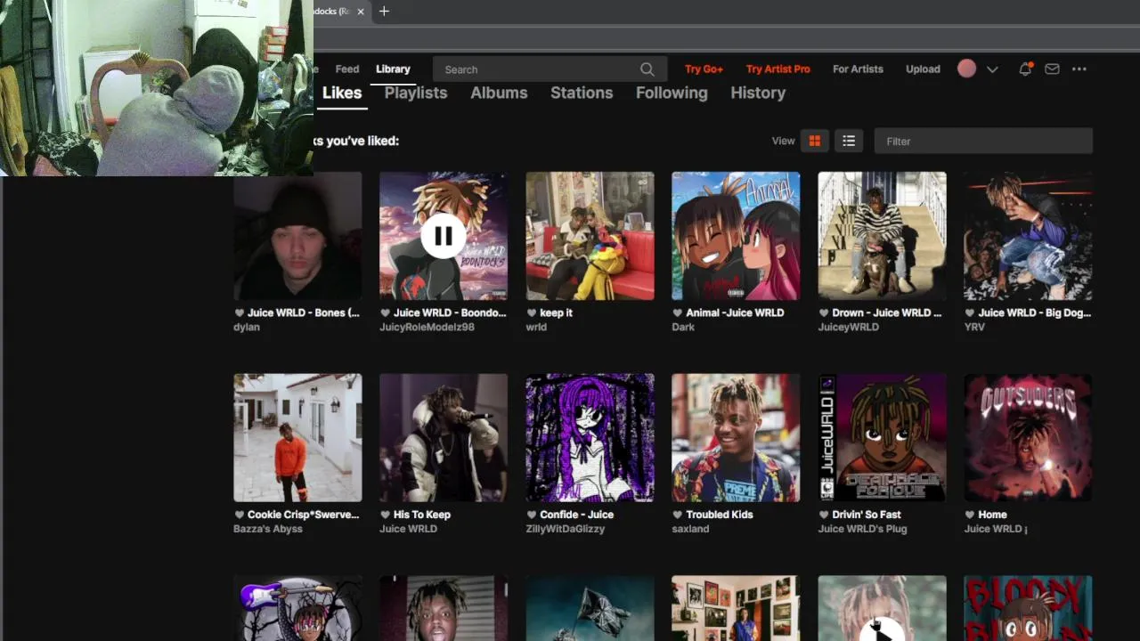Close the current browser tab
Screen dimensions: 1140x641
(x=361, y=12)
